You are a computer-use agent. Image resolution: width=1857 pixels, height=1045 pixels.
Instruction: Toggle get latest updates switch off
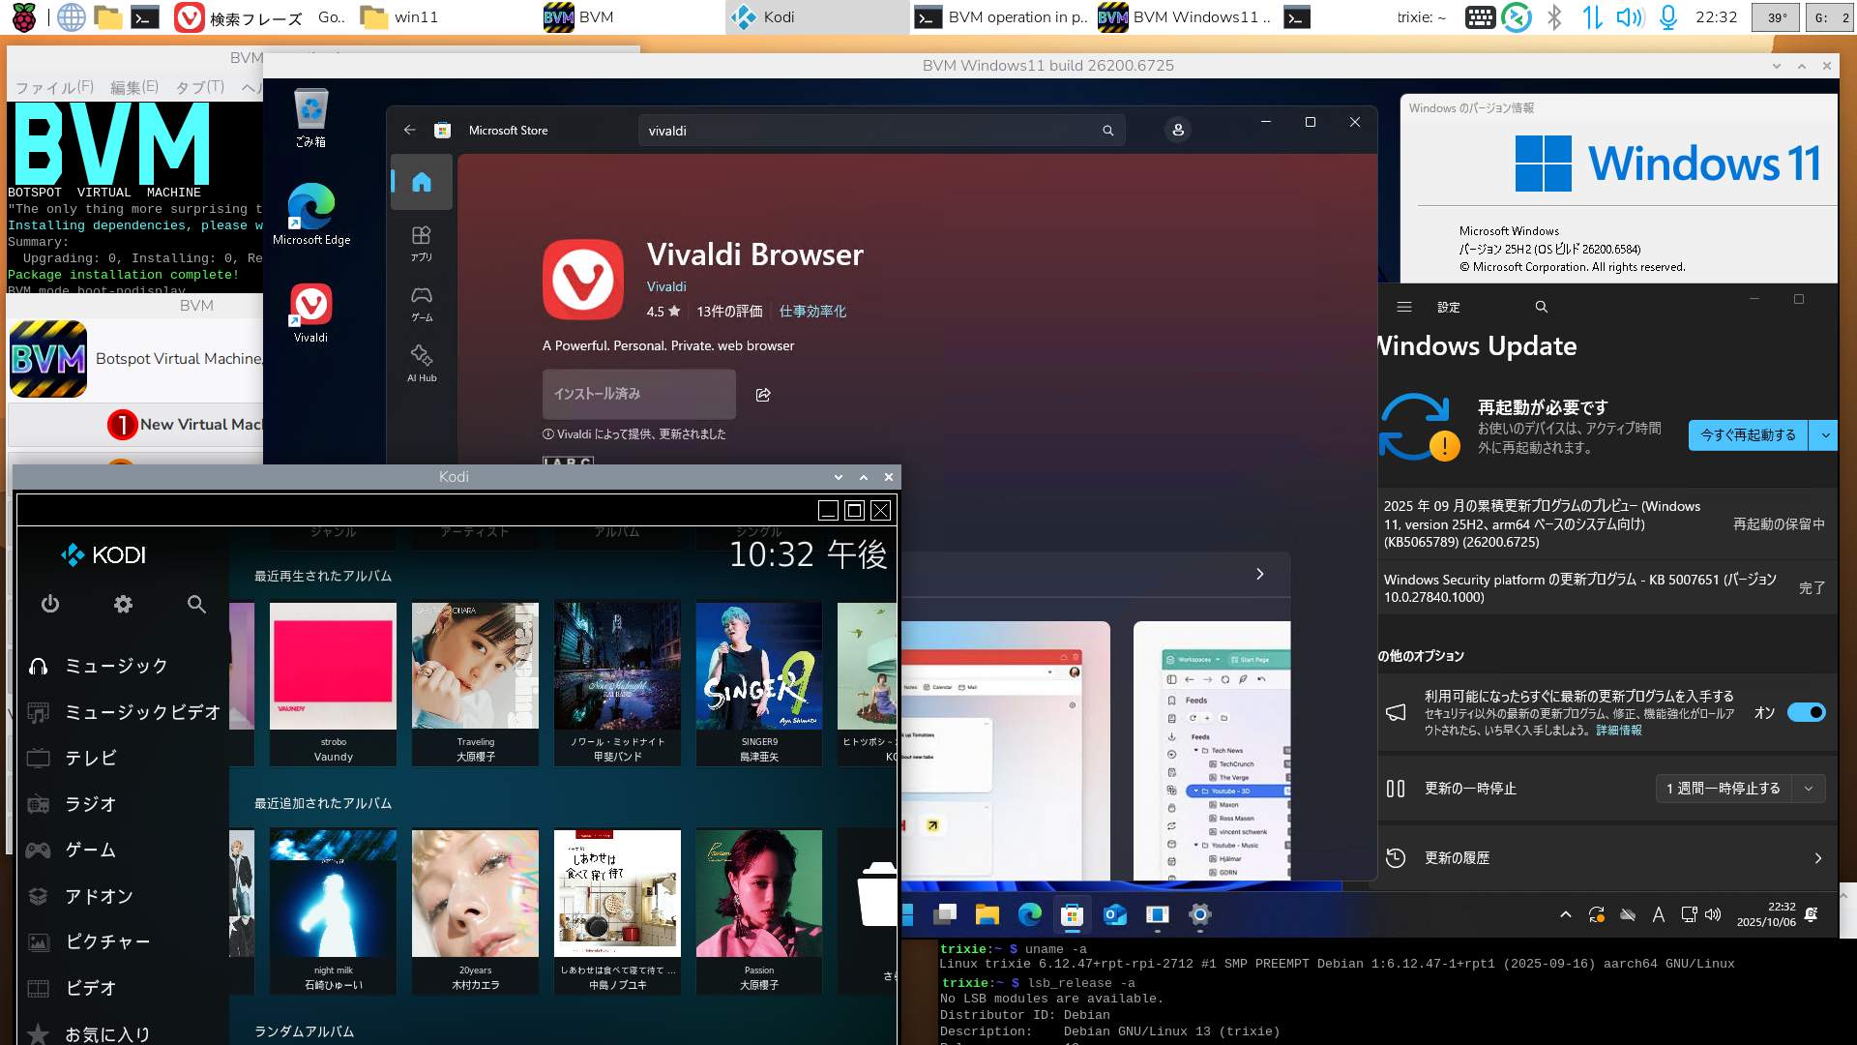point(1806,712)
